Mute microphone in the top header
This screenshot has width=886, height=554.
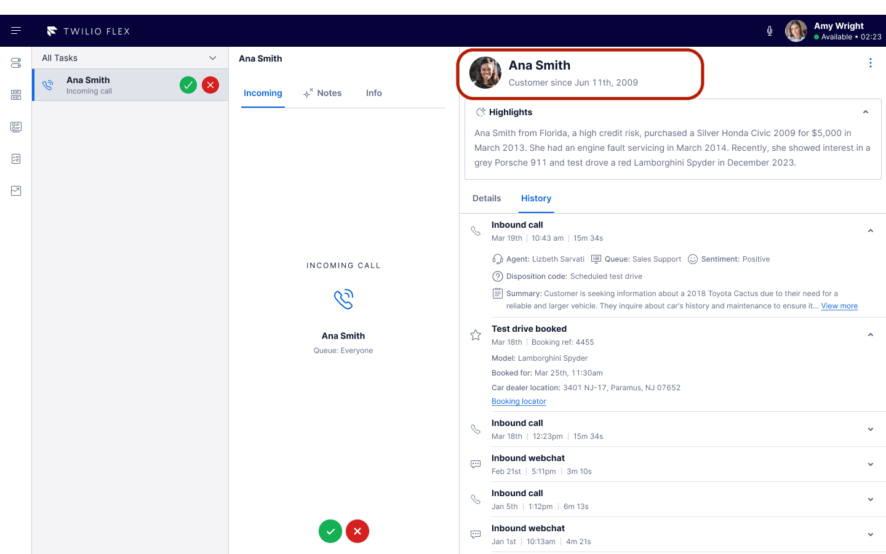coord(769,31)
